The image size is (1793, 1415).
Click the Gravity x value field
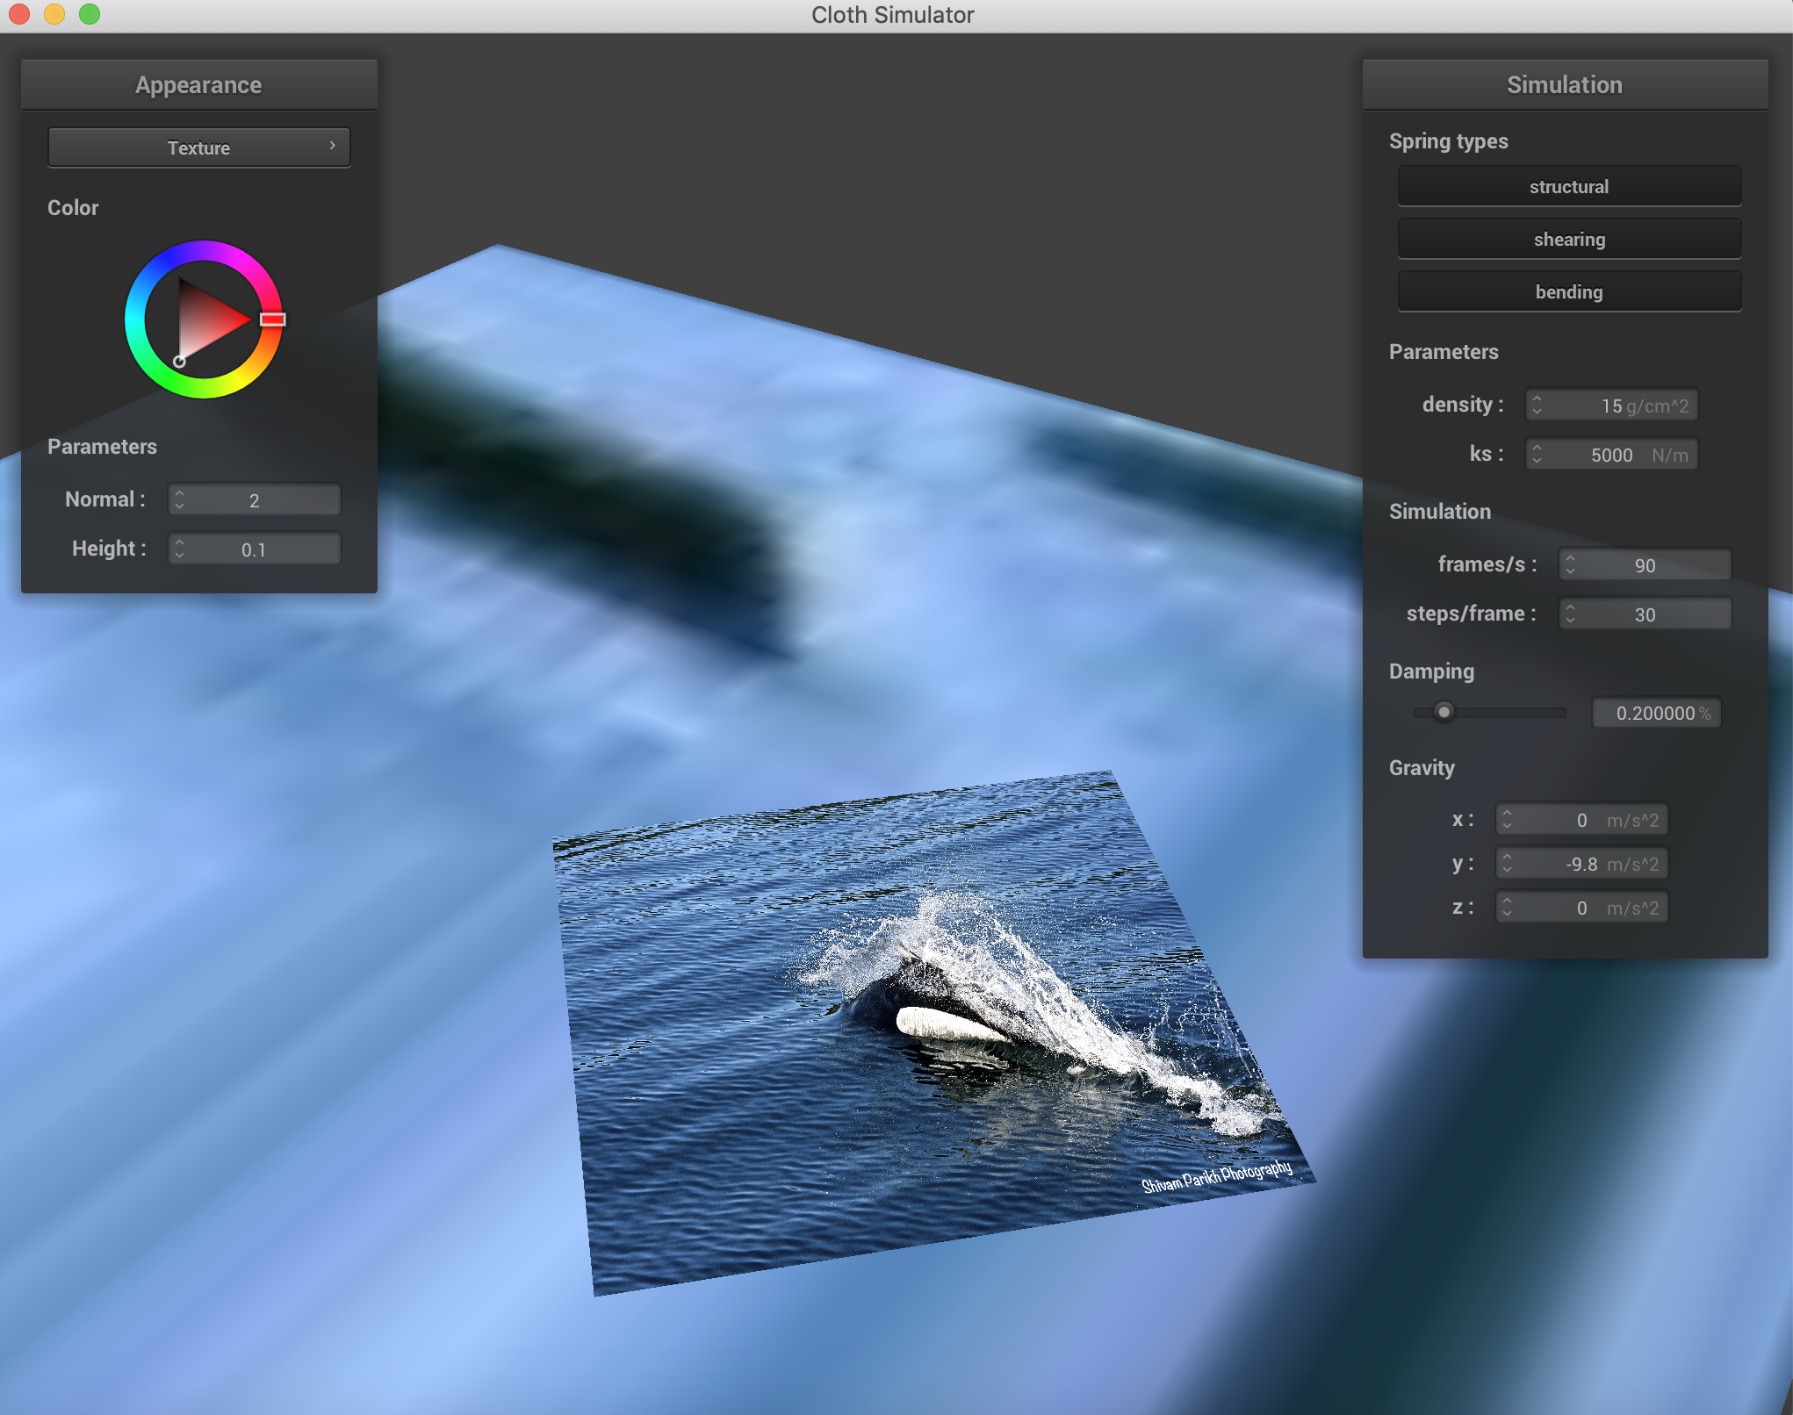point(1582,819)
